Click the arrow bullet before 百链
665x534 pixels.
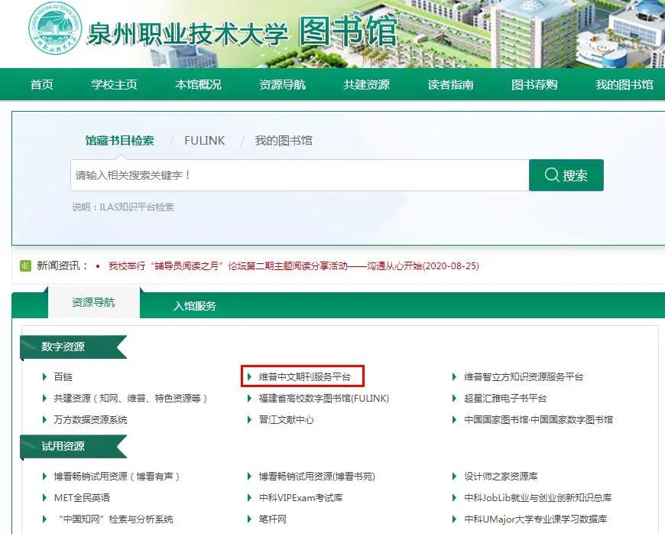(44, 376)
